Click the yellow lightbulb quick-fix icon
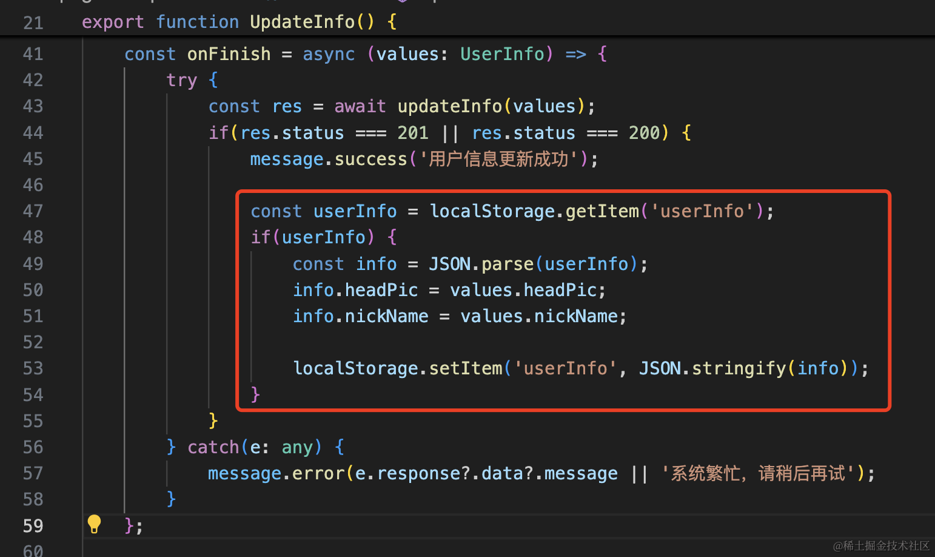This screenshot has width=935, height=557. 94,524
